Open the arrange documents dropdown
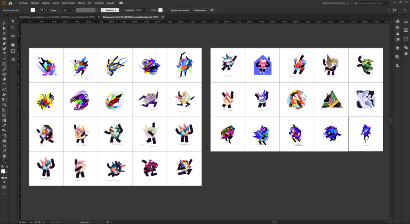410x224 pixels. [123, 3]
